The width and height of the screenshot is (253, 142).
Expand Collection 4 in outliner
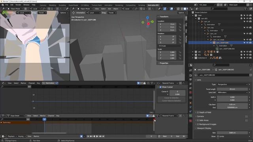(193, 58)
